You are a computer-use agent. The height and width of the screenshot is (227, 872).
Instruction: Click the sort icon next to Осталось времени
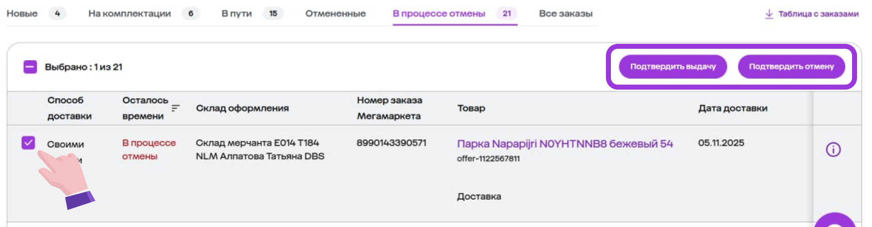click(x=175, y=108)
